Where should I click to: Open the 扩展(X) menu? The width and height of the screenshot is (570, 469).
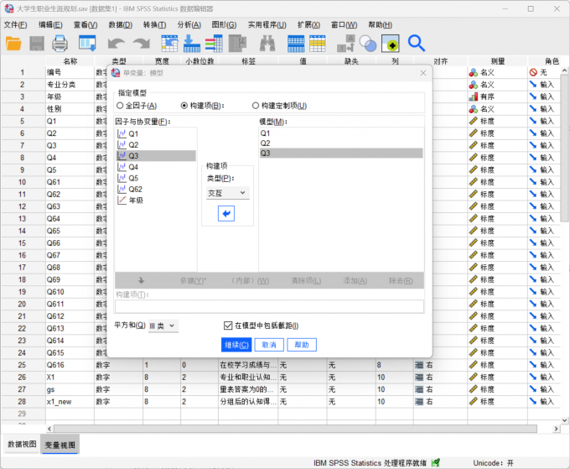coord(308,24)
